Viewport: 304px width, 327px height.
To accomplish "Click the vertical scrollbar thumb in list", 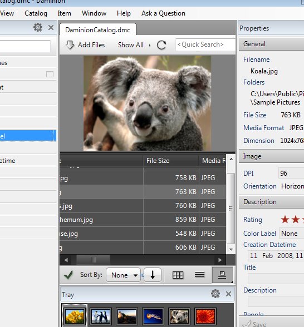I will pyautogui.click(x=231, y=209).
